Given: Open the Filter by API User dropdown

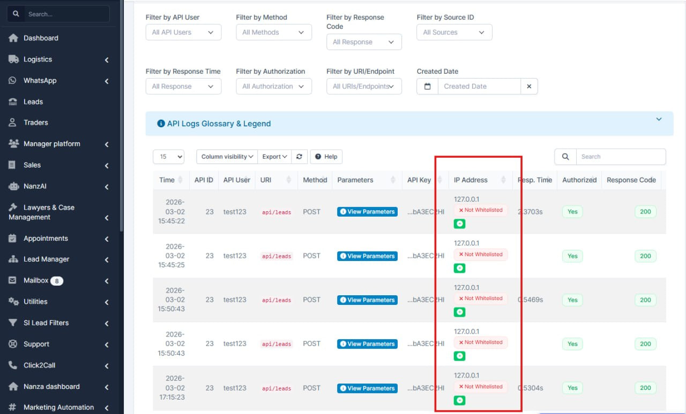Looking at the screenshot, I should click(183, 32).
